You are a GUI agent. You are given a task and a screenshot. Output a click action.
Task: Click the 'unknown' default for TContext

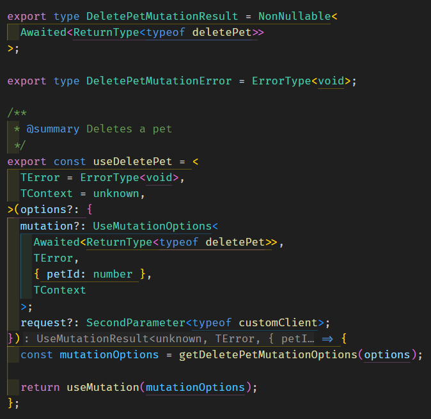[116, 194]
